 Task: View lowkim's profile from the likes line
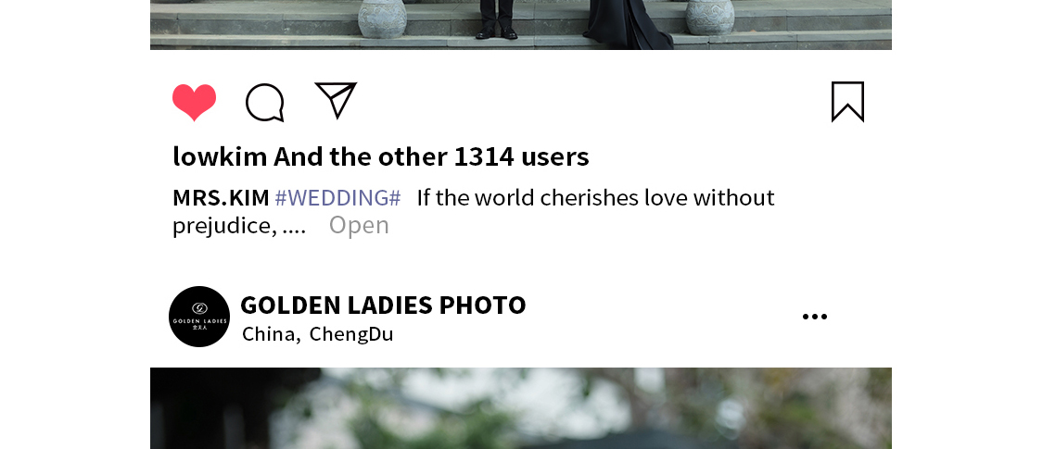coord(220,156)
